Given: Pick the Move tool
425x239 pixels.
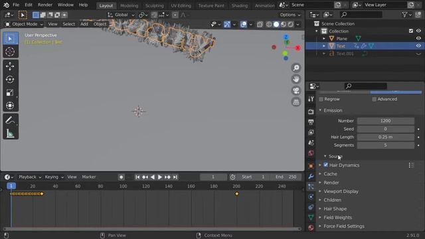Looking at the screenshot, I should [11, 66].
